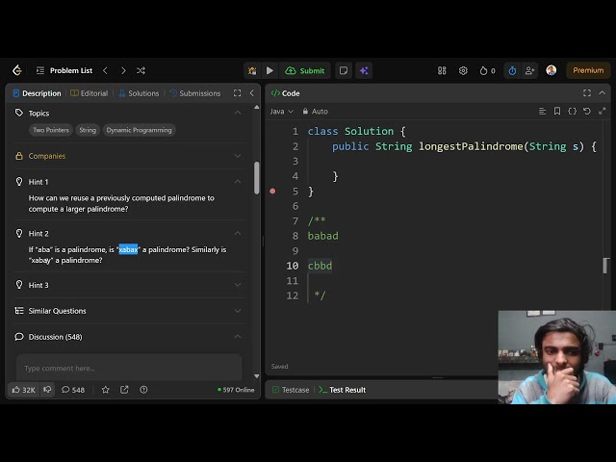Open the Problem List panel
This screenshot has width=616, height=462.
tap(64, 70)
